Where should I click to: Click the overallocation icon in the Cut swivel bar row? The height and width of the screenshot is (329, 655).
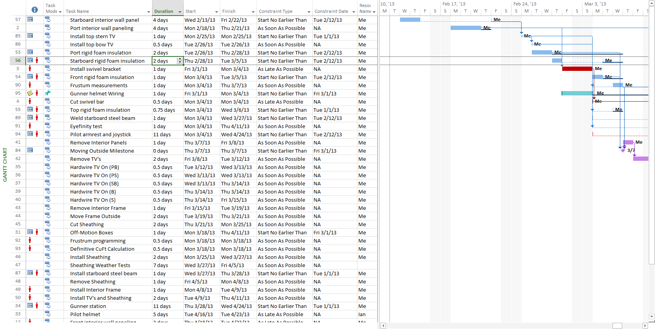[30, 101]
